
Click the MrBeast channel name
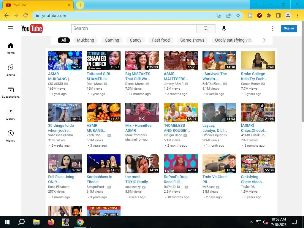(x=208, y=187)
